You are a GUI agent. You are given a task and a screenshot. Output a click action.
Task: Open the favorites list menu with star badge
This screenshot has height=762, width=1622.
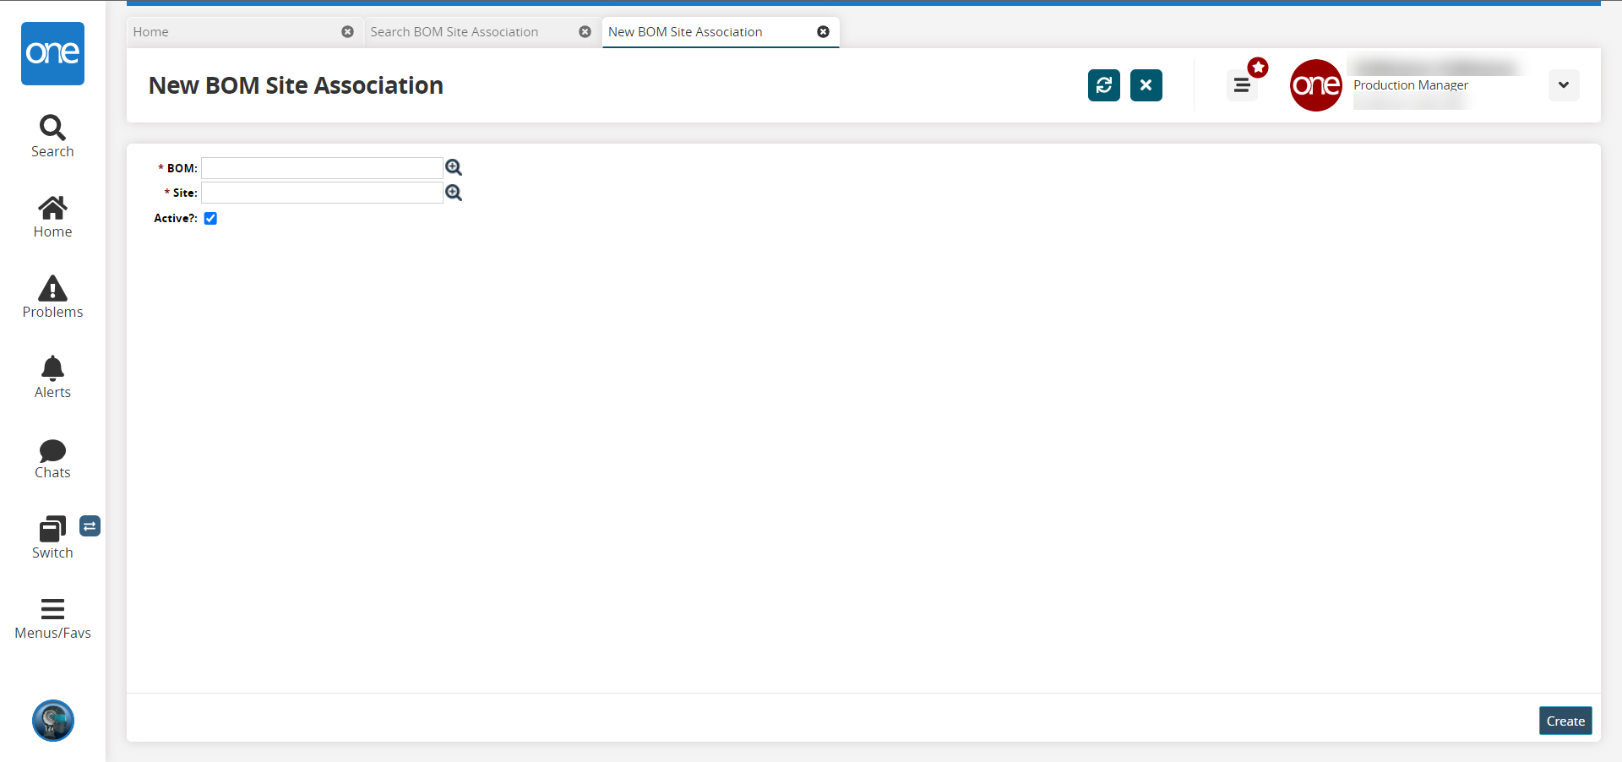1243,85
